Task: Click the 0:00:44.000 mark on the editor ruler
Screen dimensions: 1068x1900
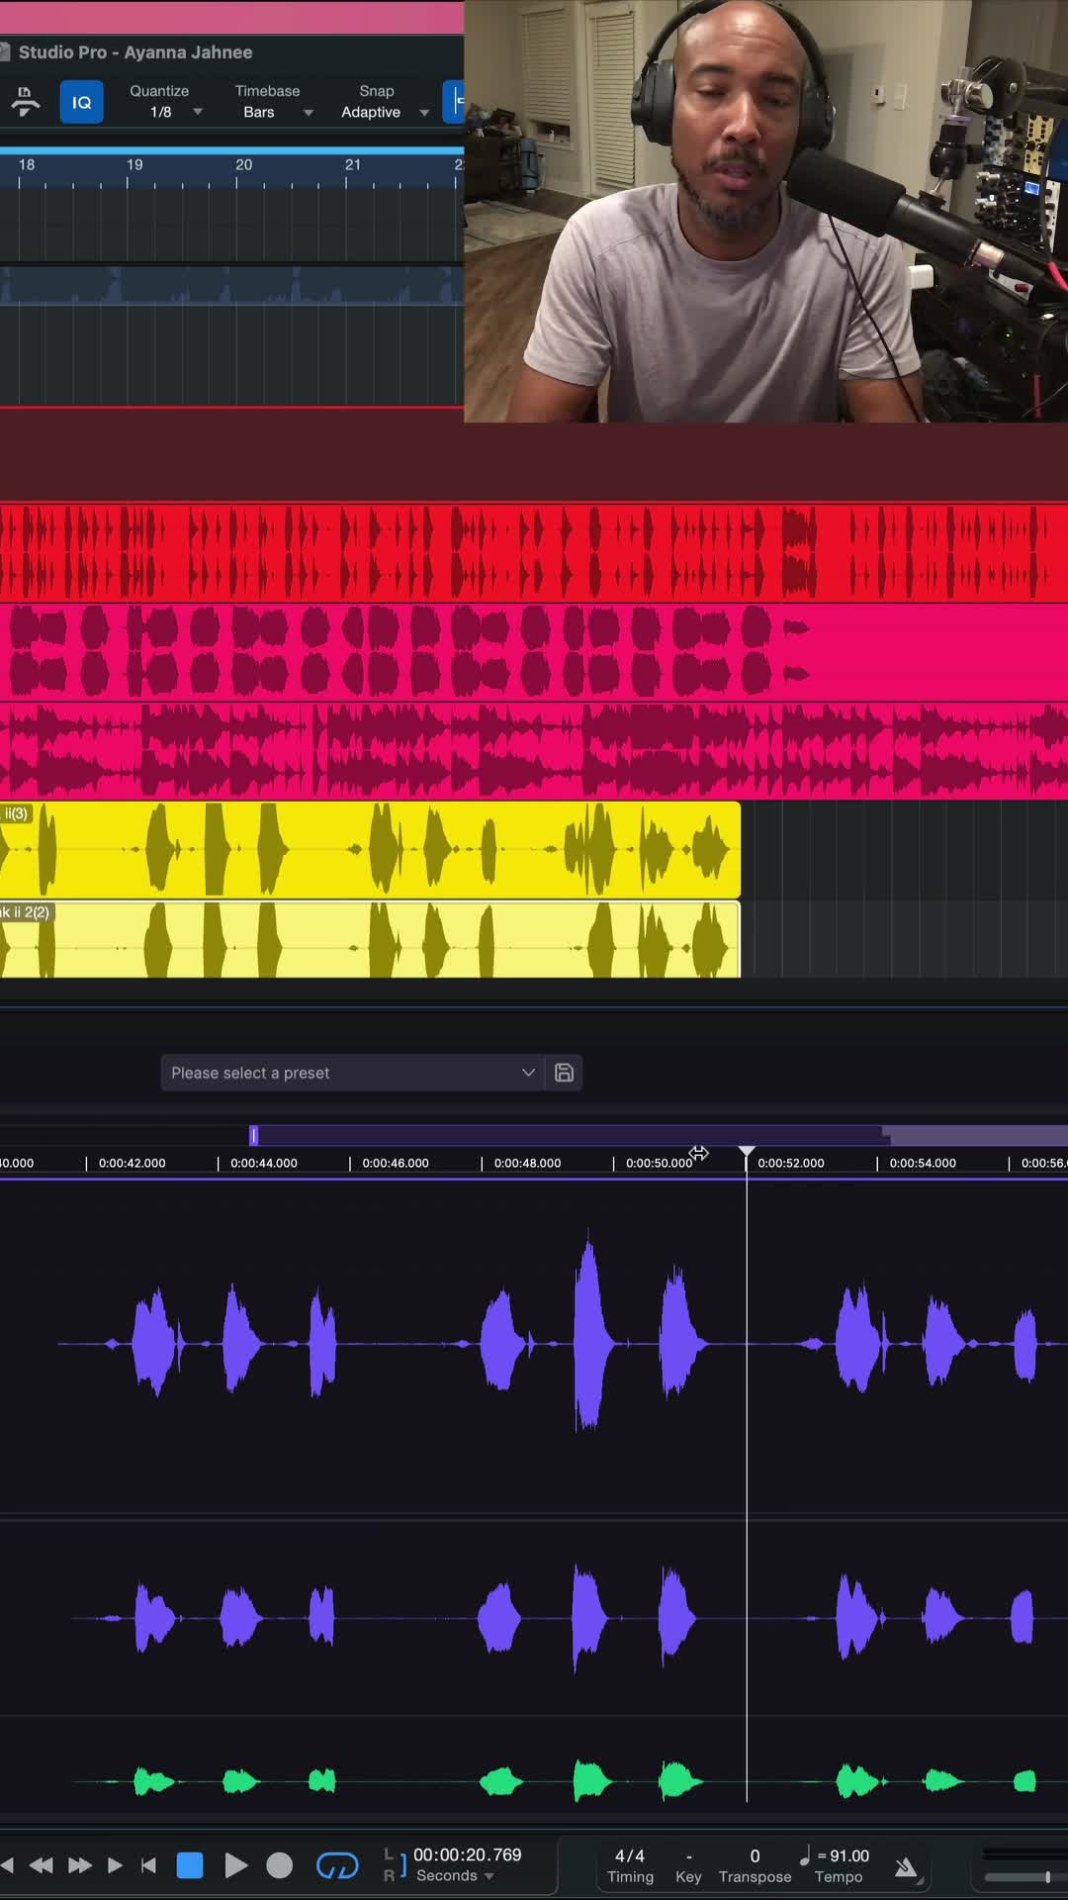Action: [x=263, y=1163]
